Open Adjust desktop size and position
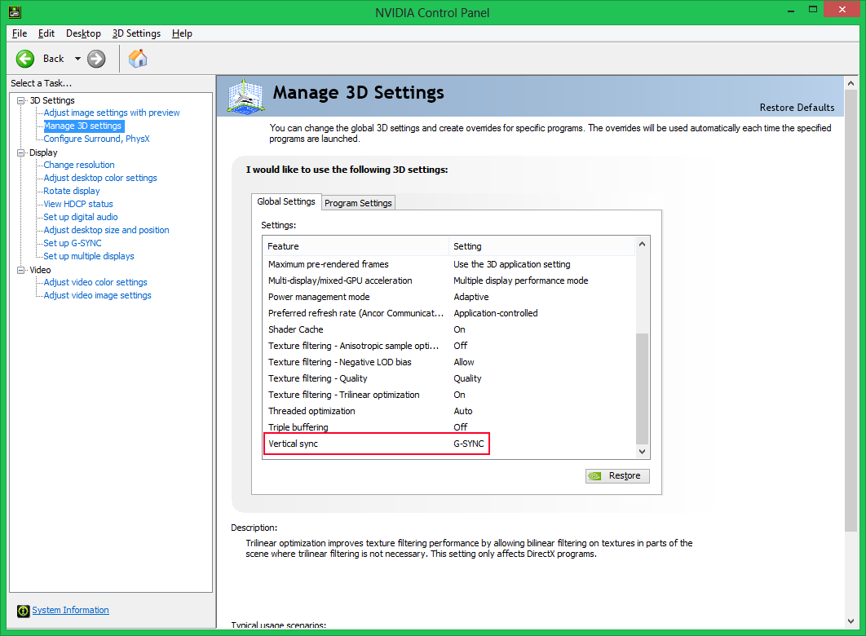 [107, 230]
